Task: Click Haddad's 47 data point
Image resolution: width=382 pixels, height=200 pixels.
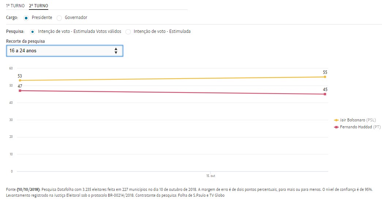Action: pyautogui.click(x=20, y=90)
